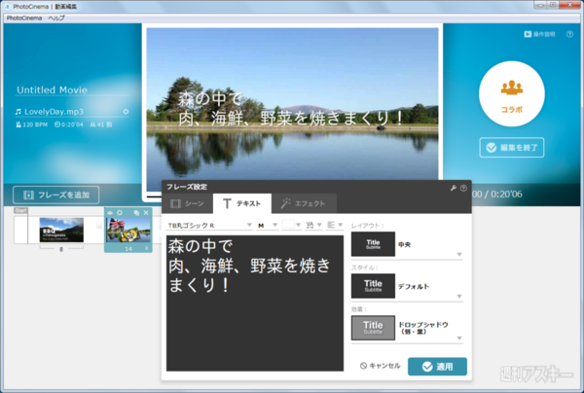This screenshot has height=393, width=584.
Task: Open the TB丸ゴシック R font dropdown
Action: (209, 225)
